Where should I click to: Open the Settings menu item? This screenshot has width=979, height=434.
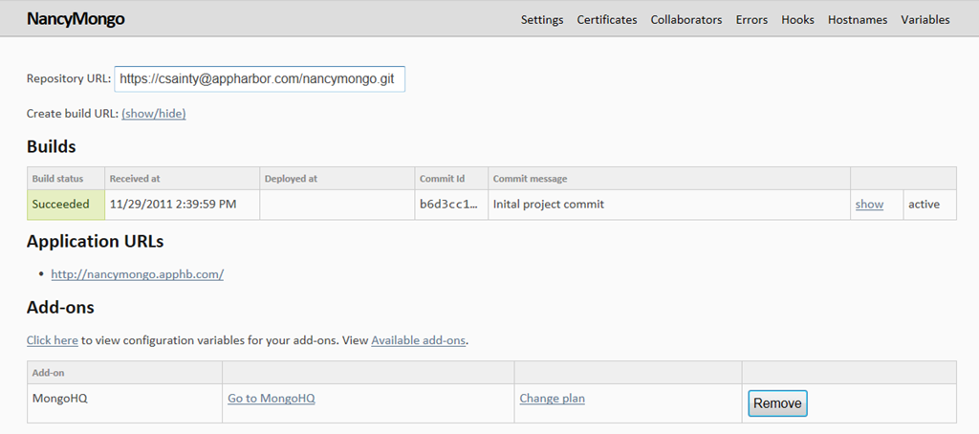click(x=542, y=20)
